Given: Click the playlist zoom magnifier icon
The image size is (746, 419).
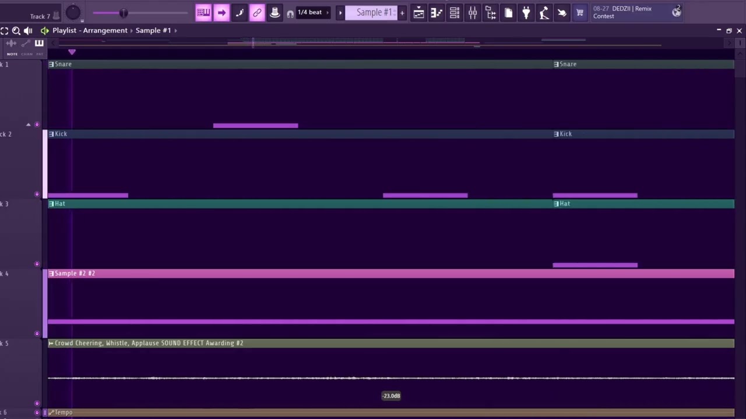Looking at the screenshot, I should (x=16, y=30).
